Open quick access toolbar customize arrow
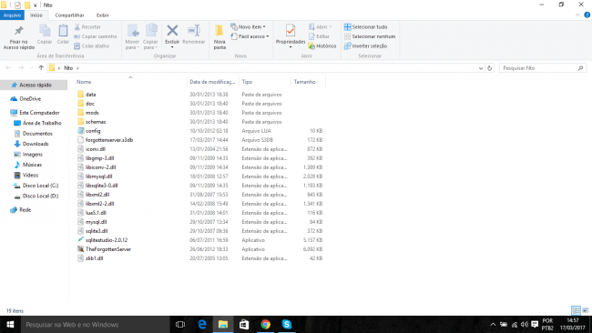592x333 pixels. (36, 5)
